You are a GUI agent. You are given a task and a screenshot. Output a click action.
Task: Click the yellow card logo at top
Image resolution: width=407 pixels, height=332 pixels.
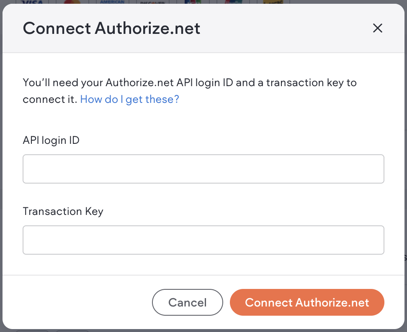(x=274, y=2)
